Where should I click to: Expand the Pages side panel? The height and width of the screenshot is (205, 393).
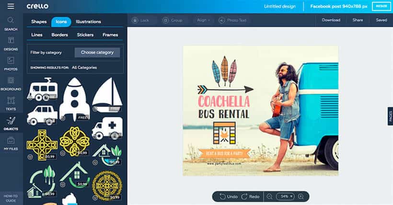pyautogui.click(x=390, y=116)
